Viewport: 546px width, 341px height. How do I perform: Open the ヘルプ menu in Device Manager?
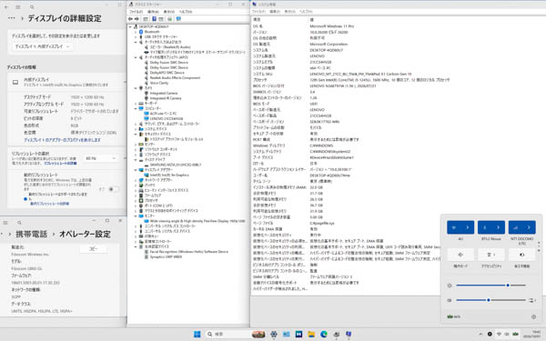pos(186,12)
